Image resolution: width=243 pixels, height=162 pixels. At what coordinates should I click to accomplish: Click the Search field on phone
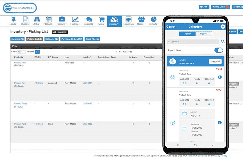[193, 42]
